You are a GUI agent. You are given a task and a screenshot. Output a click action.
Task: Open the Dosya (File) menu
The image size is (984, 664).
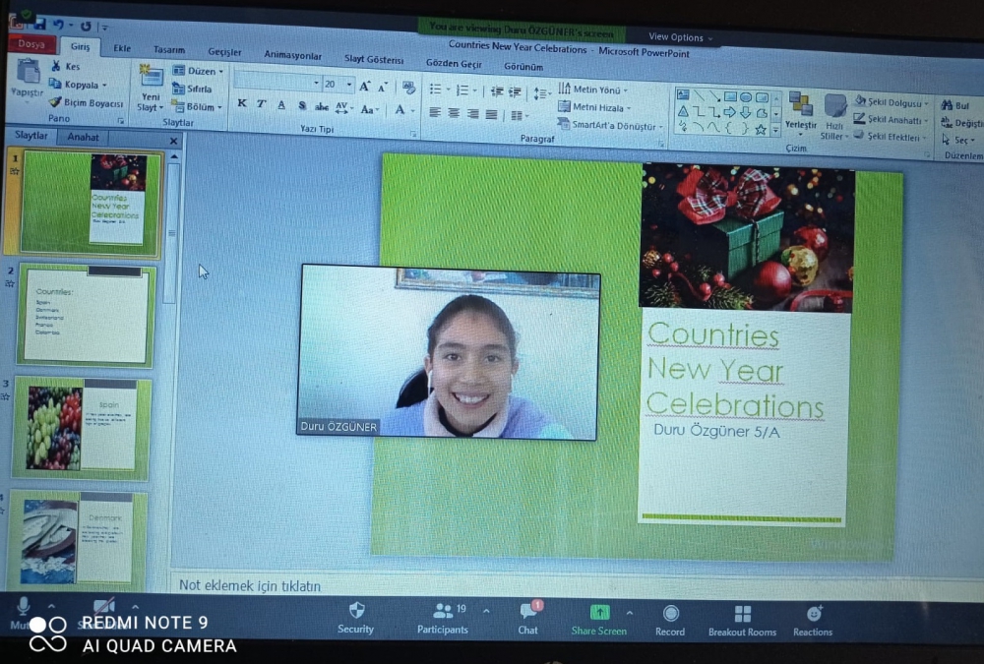(31, 44)
